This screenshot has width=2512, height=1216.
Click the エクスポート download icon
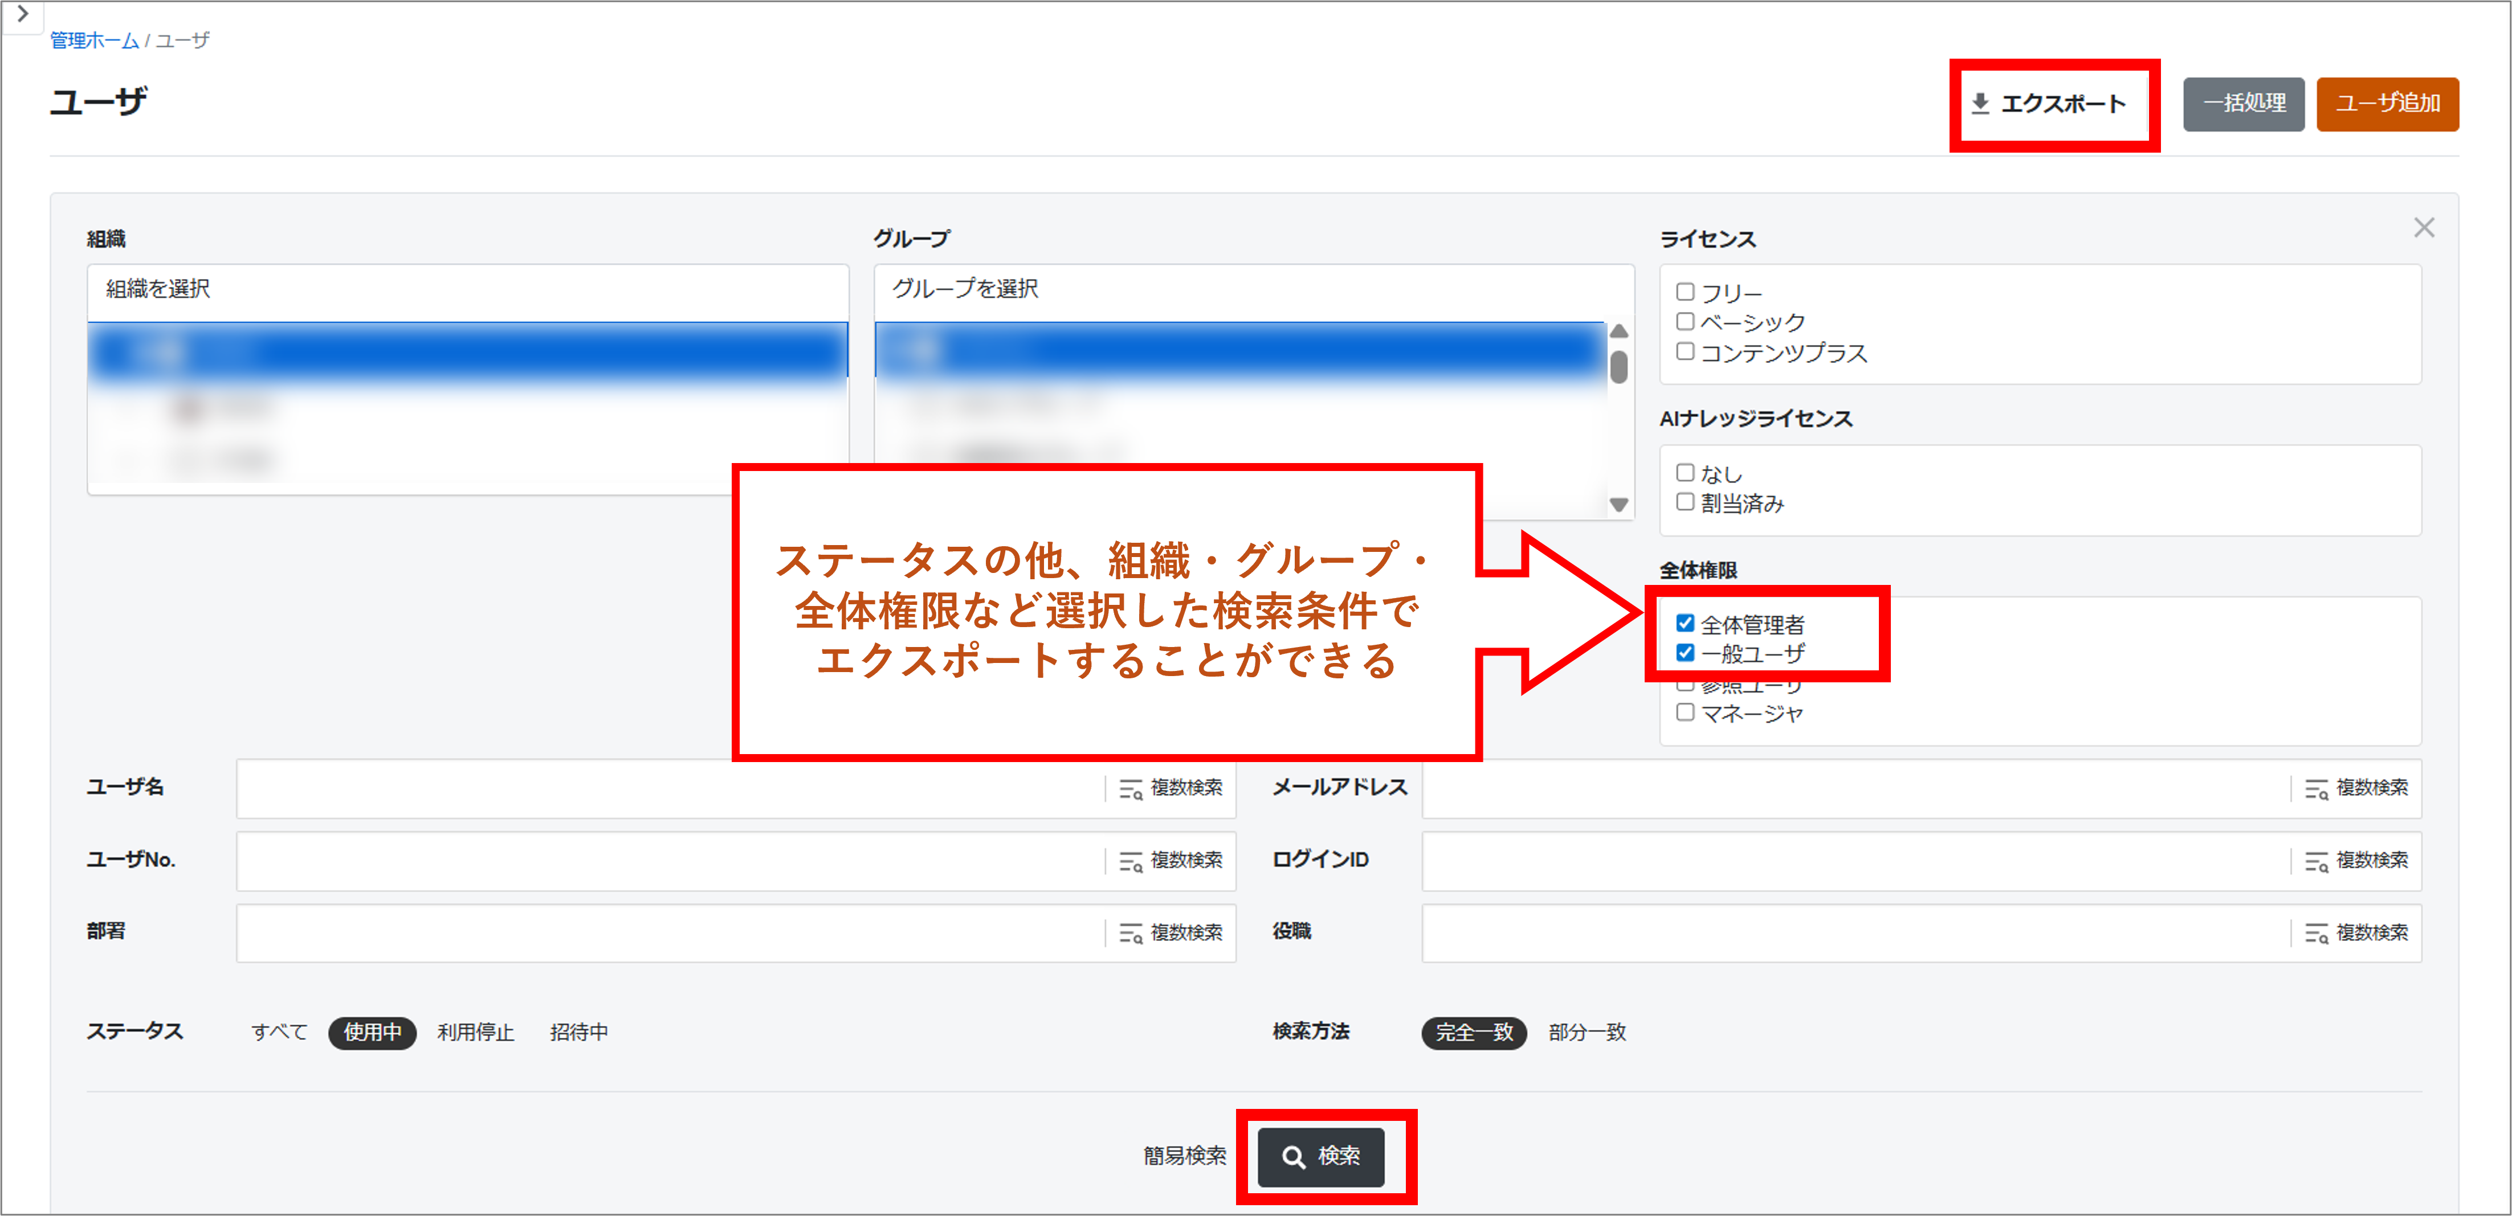point(1980,103)
